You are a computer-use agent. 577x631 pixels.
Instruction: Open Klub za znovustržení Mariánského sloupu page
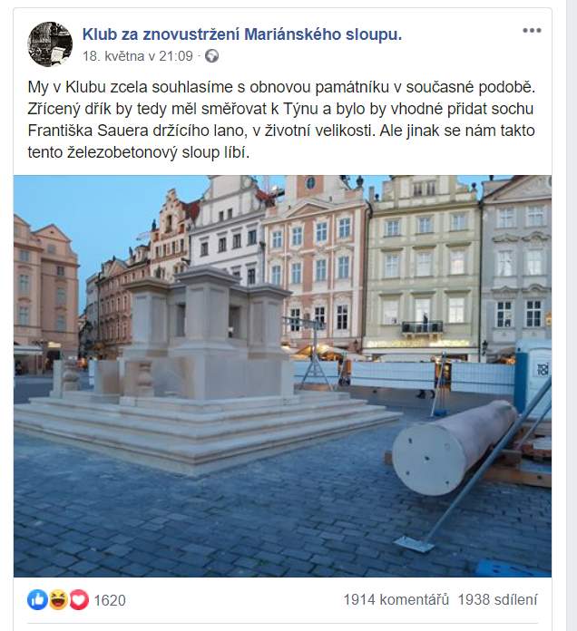tap(242, 34)
